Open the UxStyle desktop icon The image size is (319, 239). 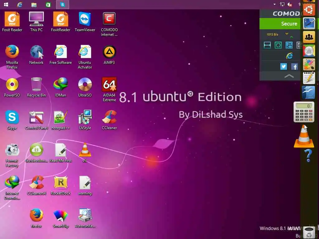click(85, 120)
